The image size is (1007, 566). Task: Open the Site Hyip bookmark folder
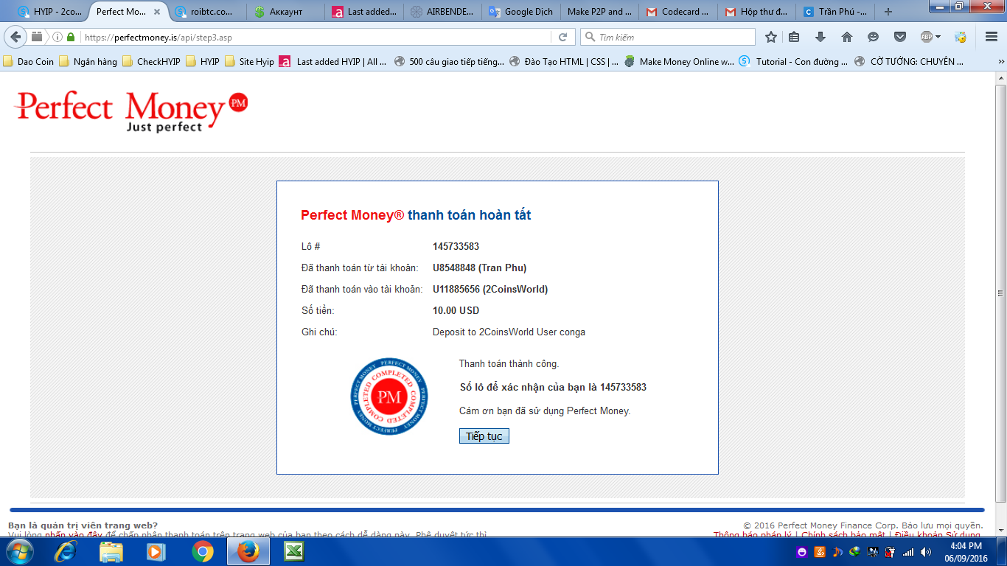click(x=249, y=62)
